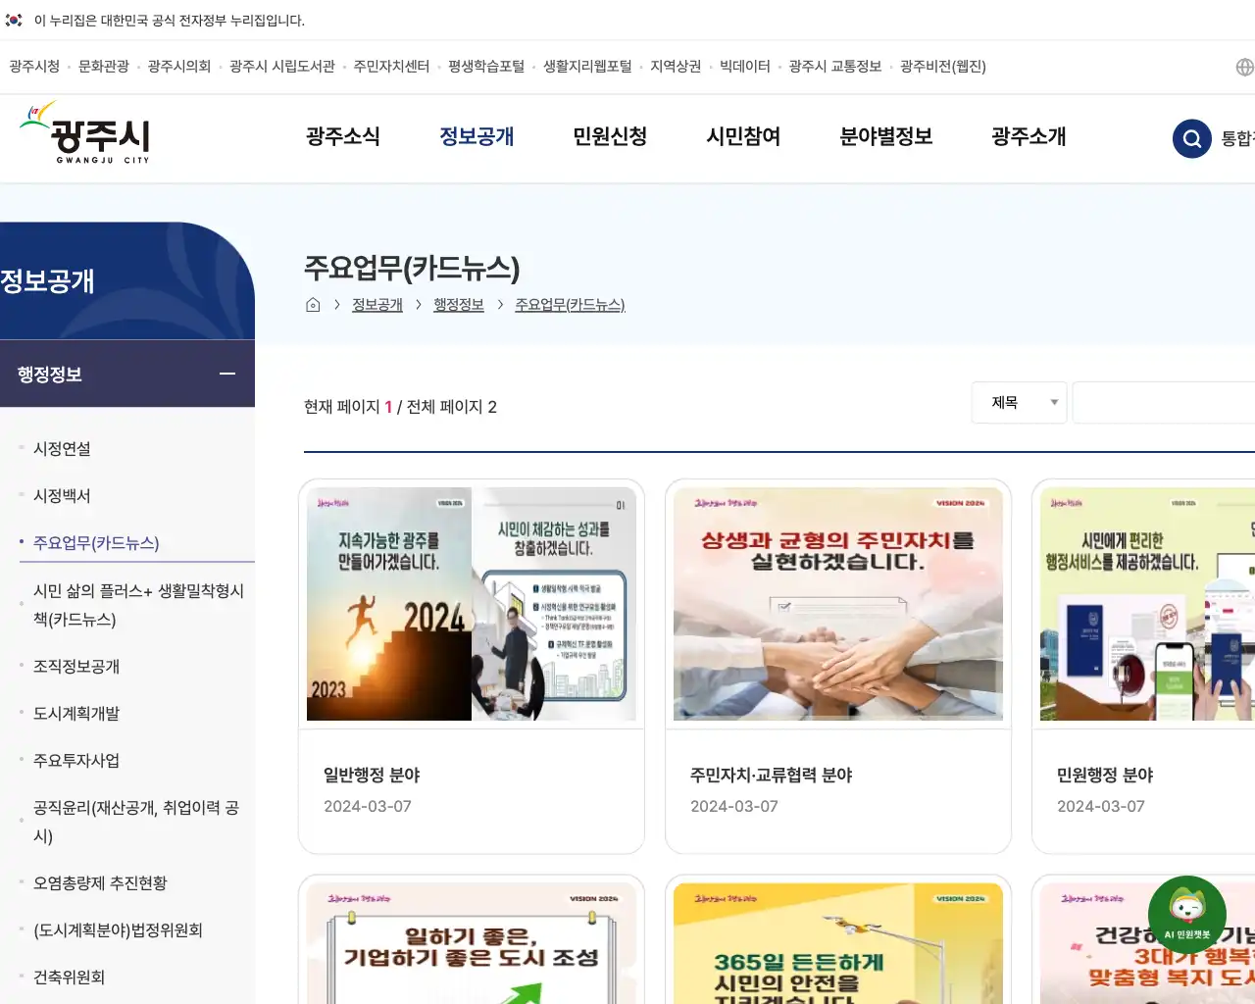Go to 광주시청 top link
Viewport: 1255px width, 1004px height.
[34, 67]
